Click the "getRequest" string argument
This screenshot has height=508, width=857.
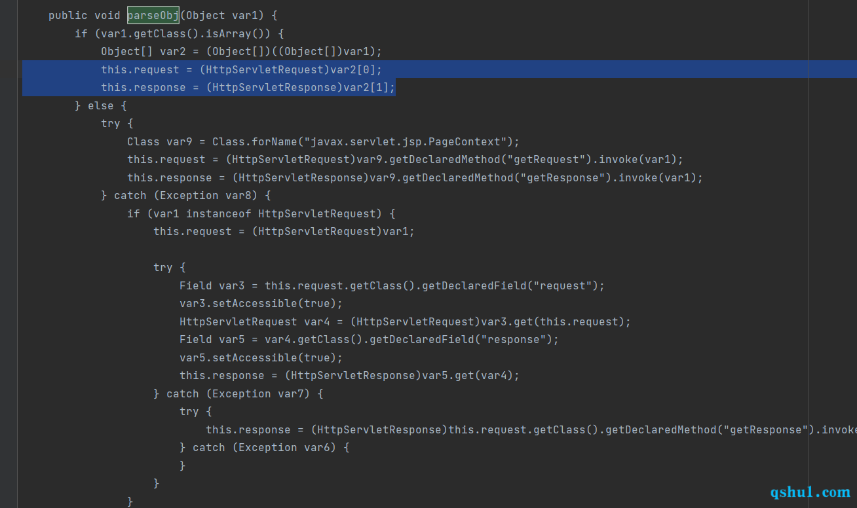566,159
